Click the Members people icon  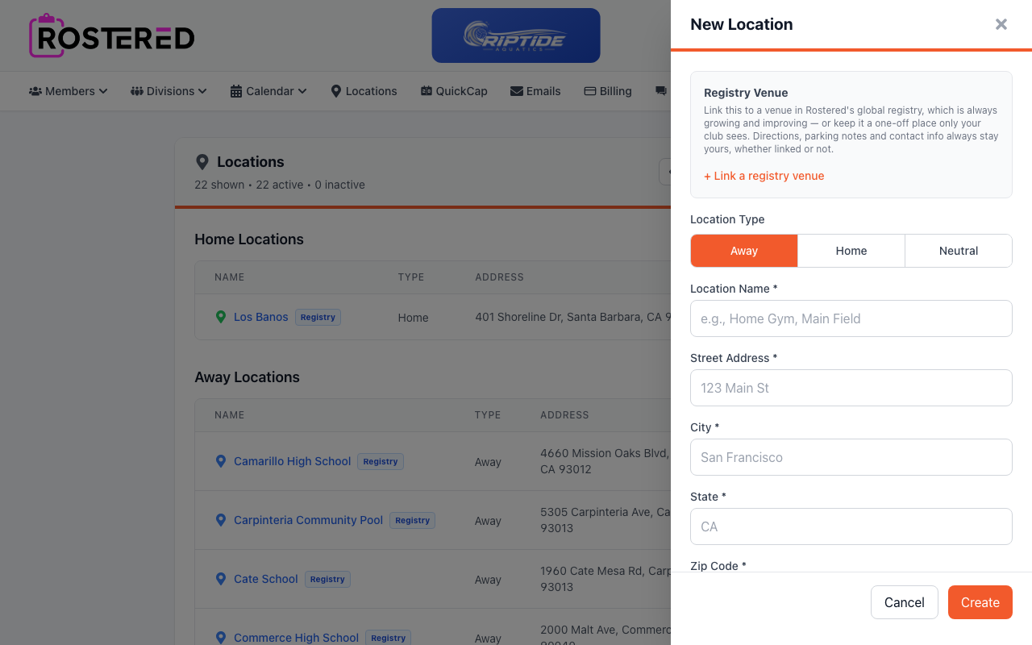pyautogui.click(x=35, y=91)
